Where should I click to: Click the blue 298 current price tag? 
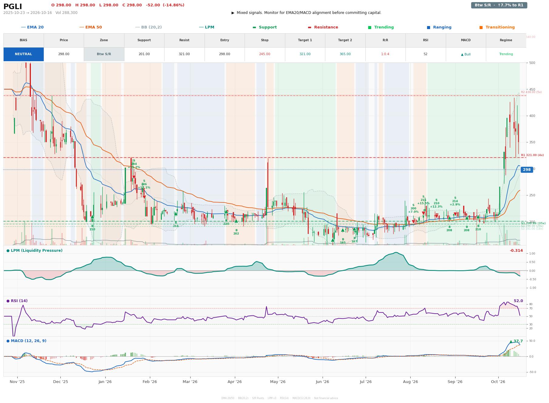click(527, 170)
